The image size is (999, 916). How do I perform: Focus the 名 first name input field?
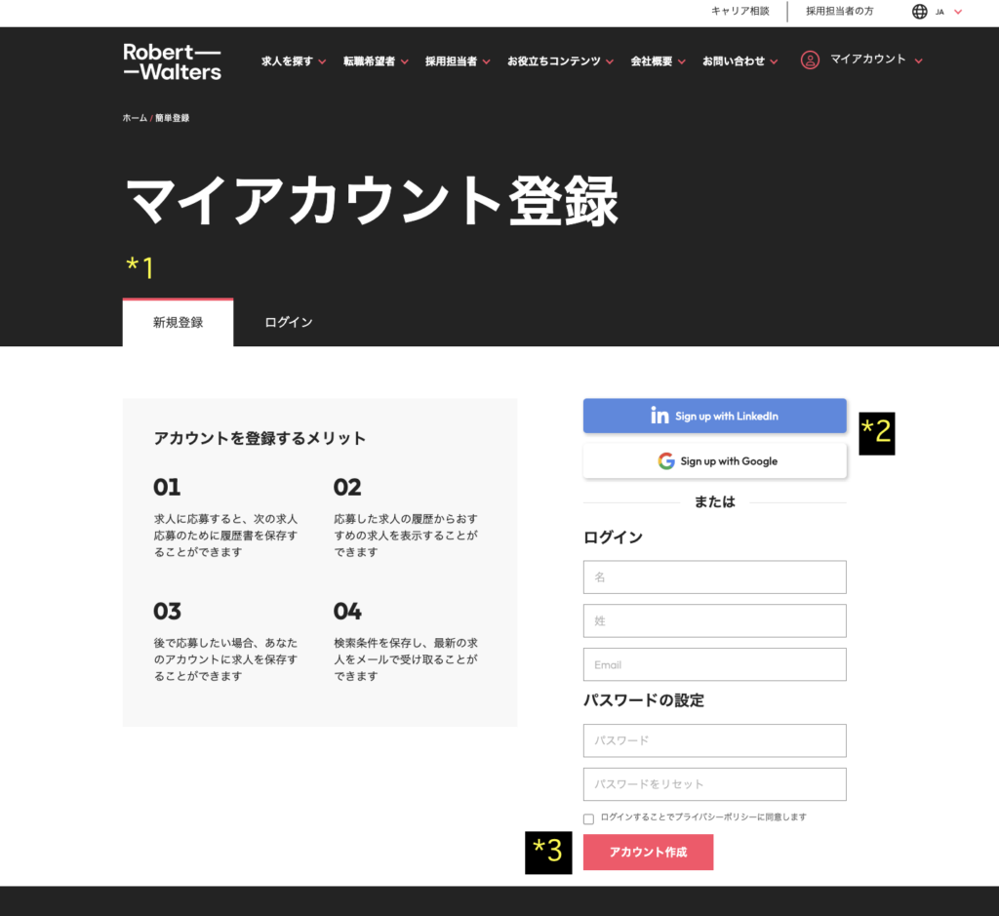715,577
